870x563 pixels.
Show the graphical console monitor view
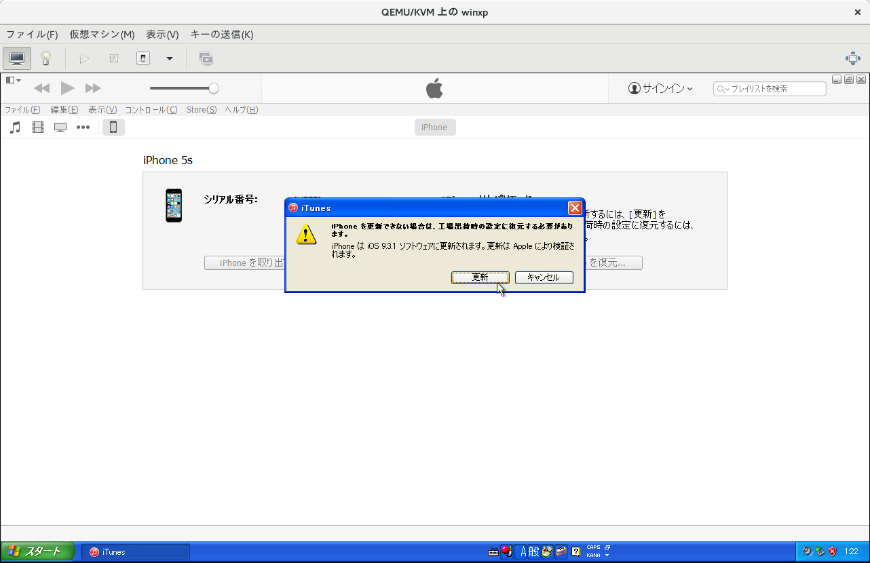pyautogui.click(x=17, y=58)
